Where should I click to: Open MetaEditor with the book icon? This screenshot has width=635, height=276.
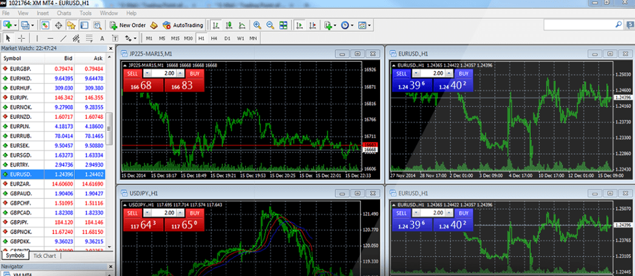(154, 25)
